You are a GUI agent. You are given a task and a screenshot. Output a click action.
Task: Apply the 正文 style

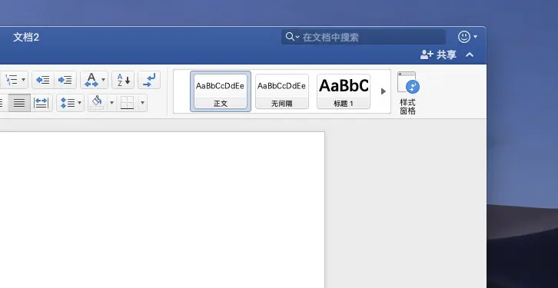[221, 91]
